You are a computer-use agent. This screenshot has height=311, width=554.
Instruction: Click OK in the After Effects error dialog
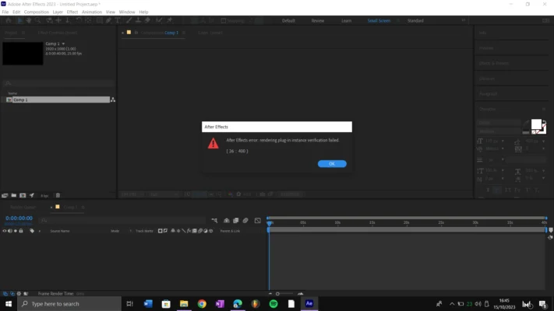coord(332,163)
